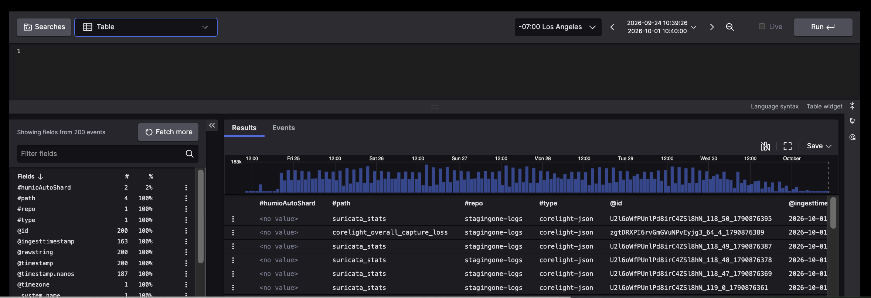Collapse query editor icon next to Table widget

pyautogui.click(x=852, y=106)
